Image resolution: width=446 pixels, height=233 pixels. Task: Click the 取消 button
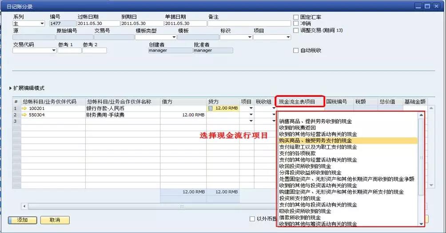(x=55, y=220)
